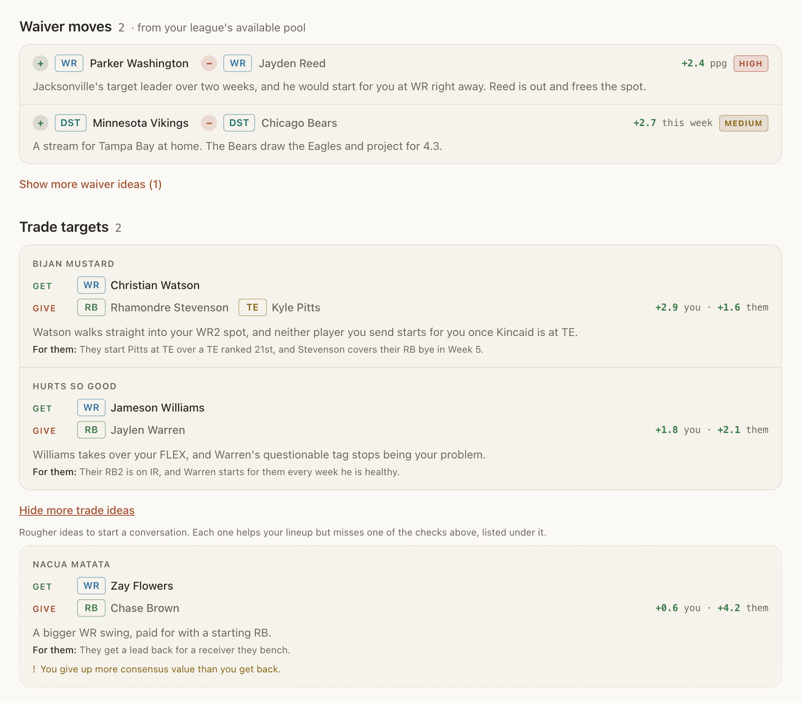Click the WR badge next to Jayden Reed
The height and width of the screenshot is (703, 801).
pyautogui.click(x=238, y=63)
